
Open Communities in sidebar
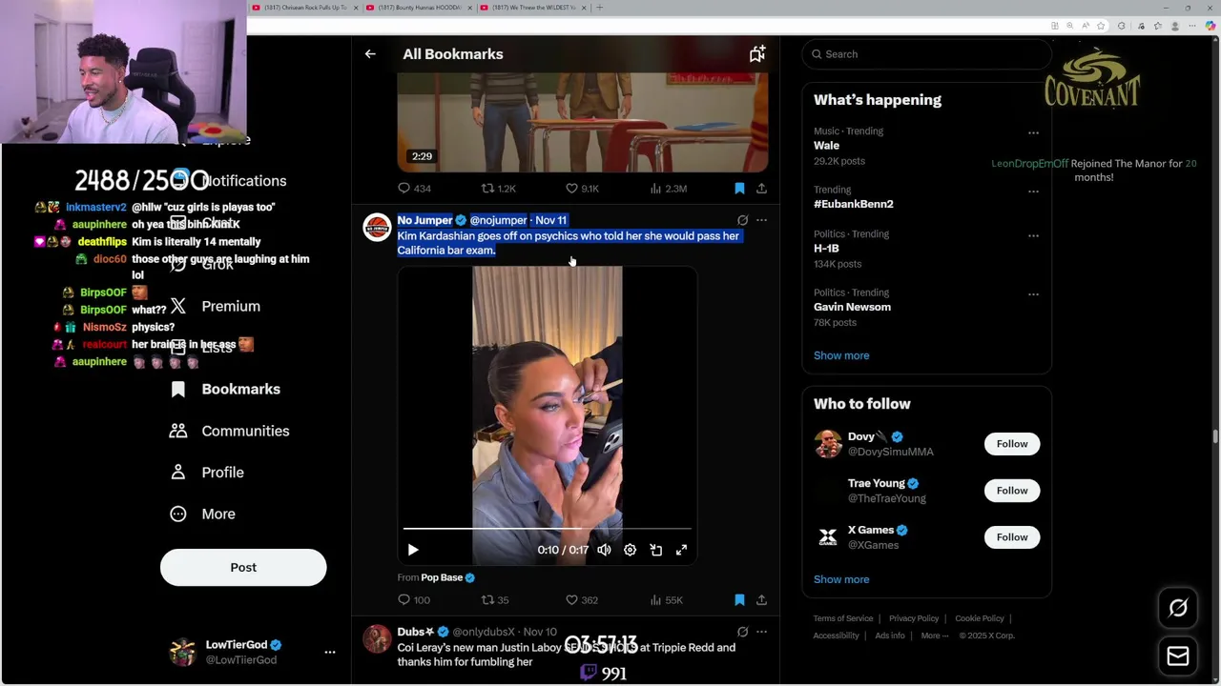[x=229, y=432]
